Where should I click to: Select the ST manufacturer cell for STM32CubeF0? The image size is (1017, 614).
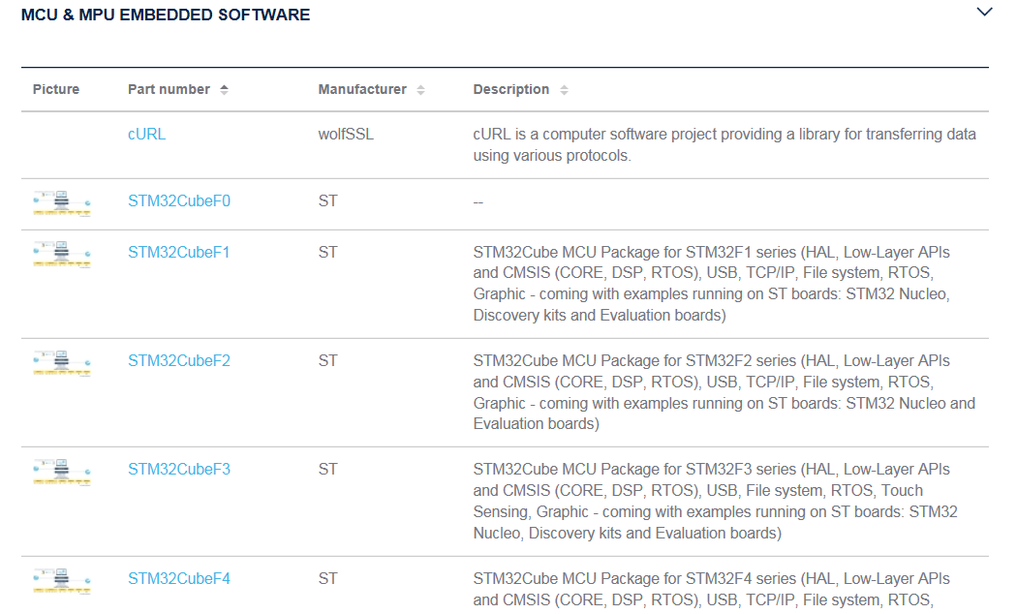[327, 201]
